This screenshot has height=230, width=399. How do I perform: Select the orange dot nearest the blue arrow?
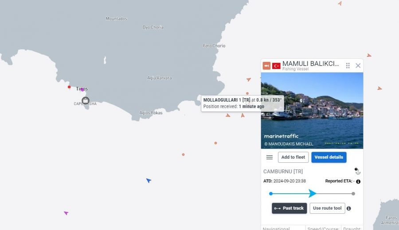pyautogui.click(x=183, y=155)
